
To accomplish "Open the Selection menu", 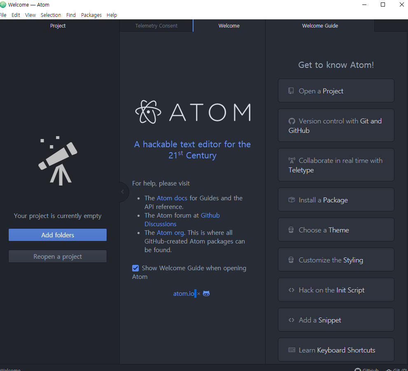I will (51, 15).
